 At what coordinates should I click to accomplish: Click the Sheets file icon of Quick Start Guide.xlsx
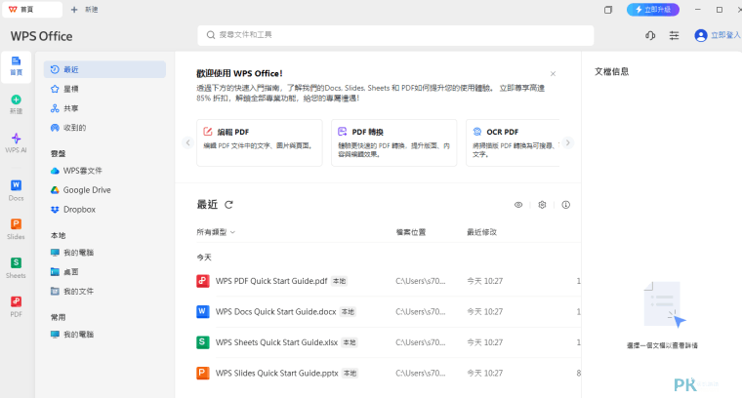coord(203,342)
